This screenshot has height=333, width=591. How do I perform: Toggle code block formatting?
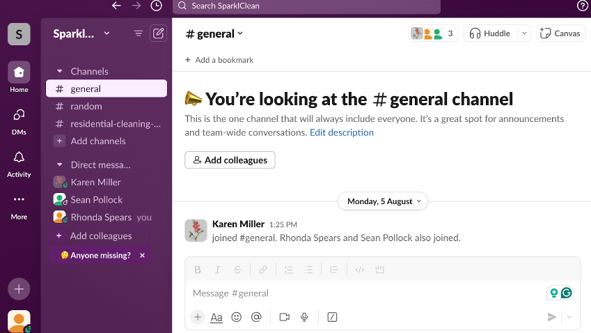point(379,270)
